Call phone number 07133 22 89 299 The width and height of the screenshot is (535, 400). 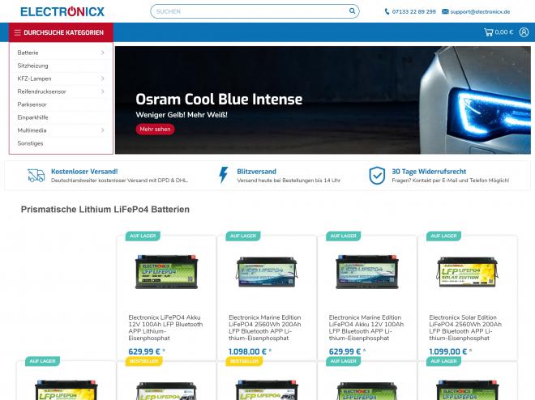click(x=414, y=11)
